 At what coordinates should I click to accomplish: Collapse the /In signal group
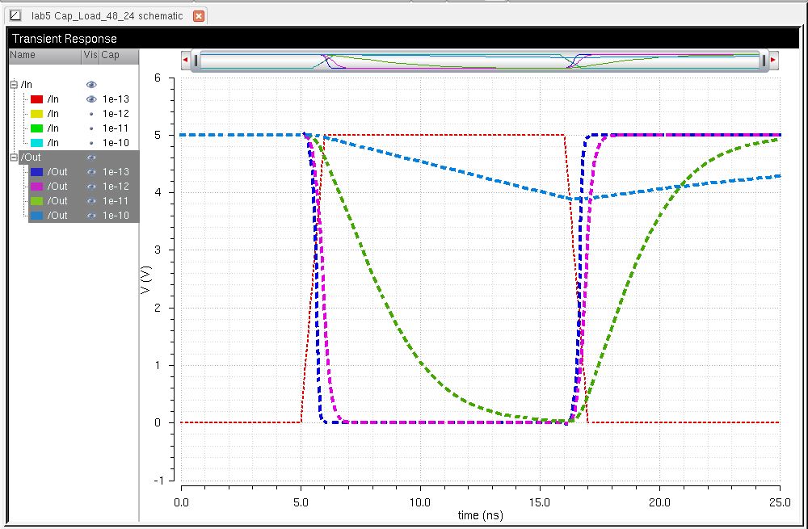(x=14, y=85)
